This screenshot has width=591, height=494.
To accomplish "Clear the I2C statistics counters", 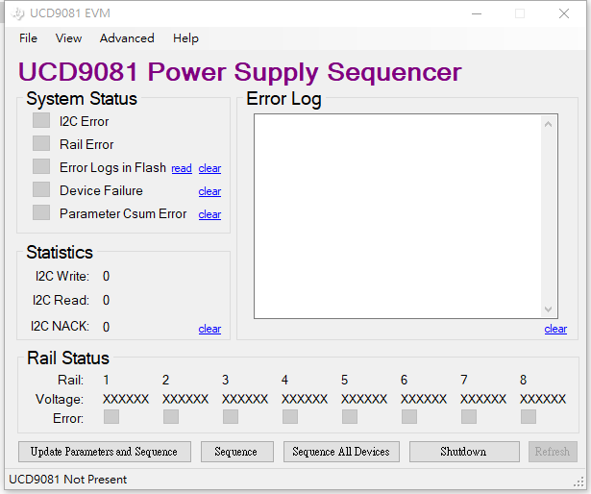I will point(209,329).
